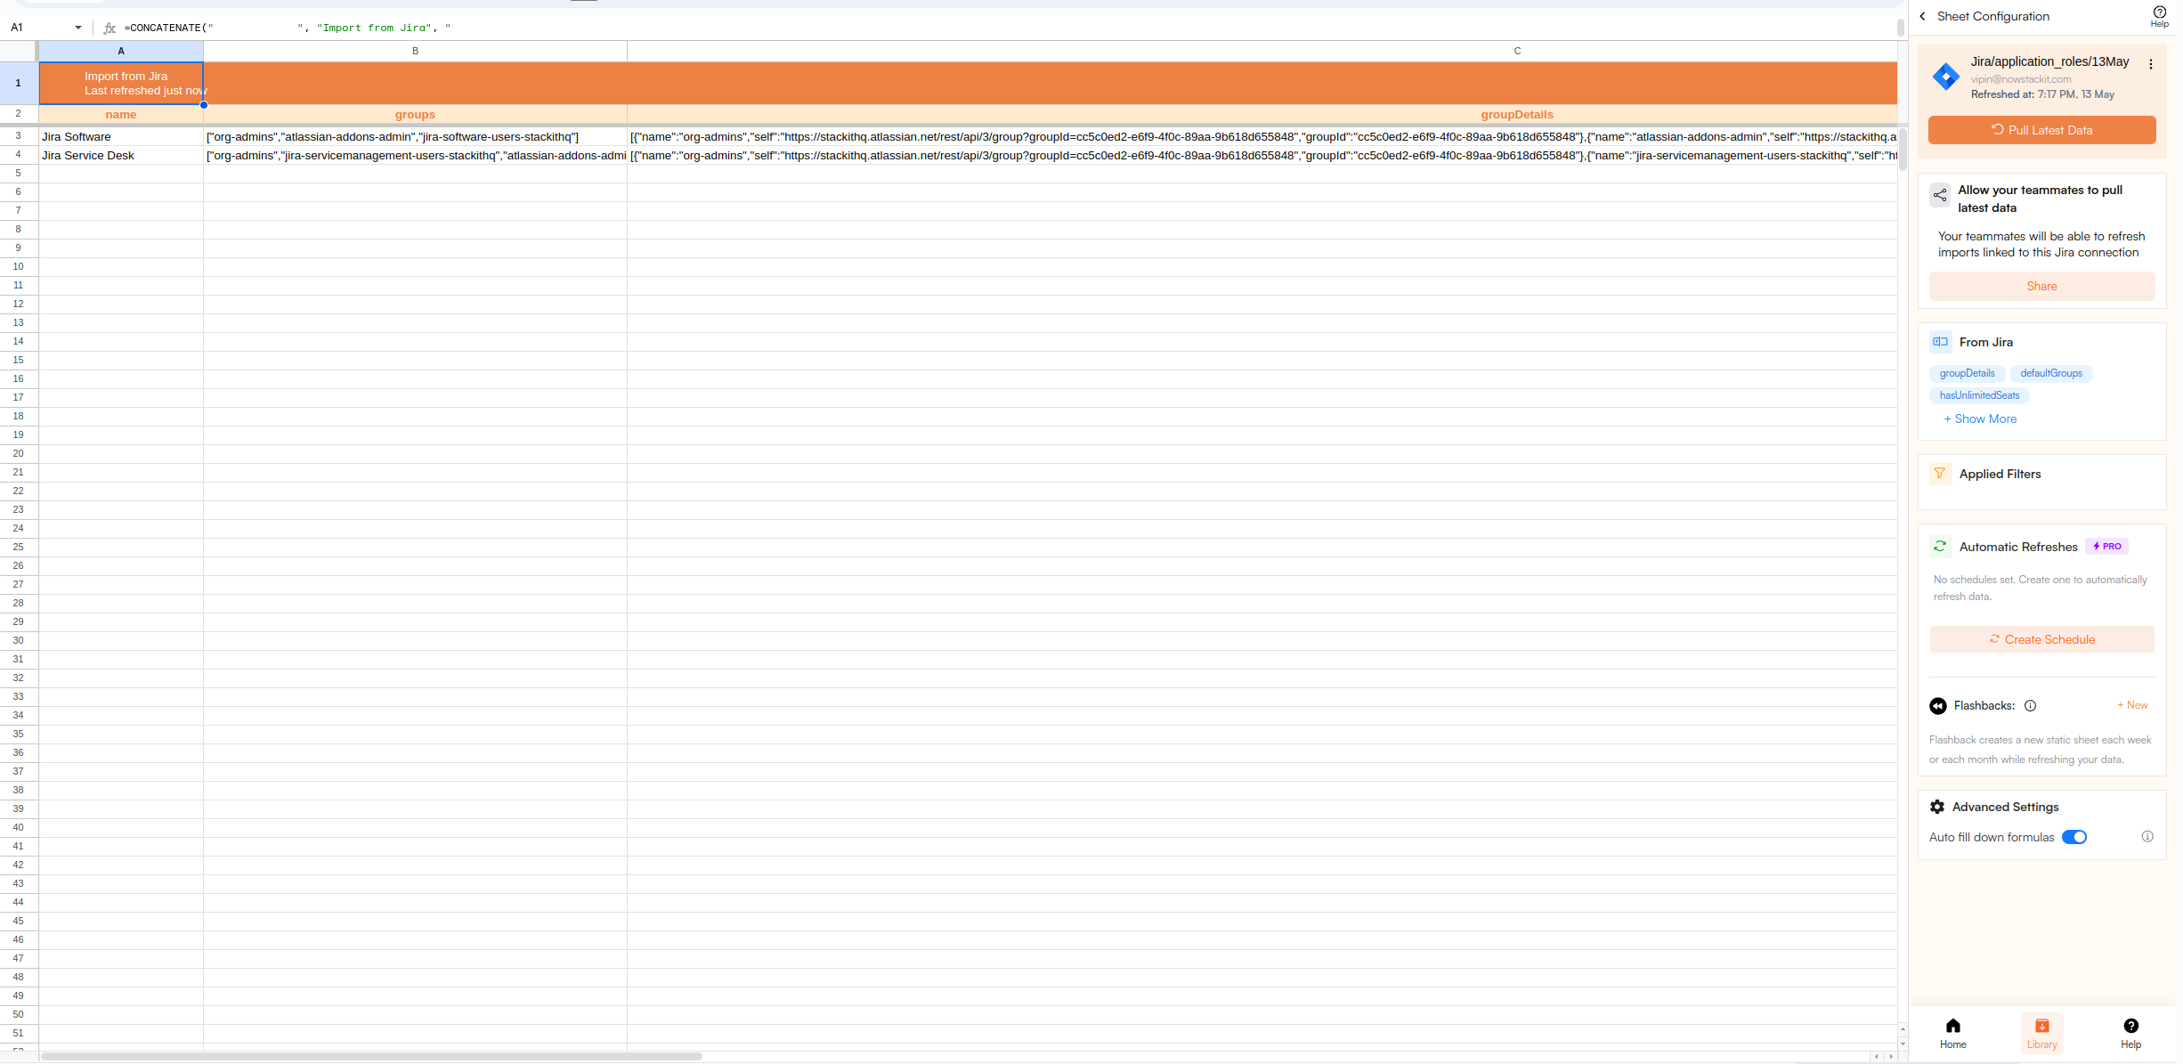The image size is (2183, 1064).
Task: Open the Help question mark icon at top
Action: 2159,12
